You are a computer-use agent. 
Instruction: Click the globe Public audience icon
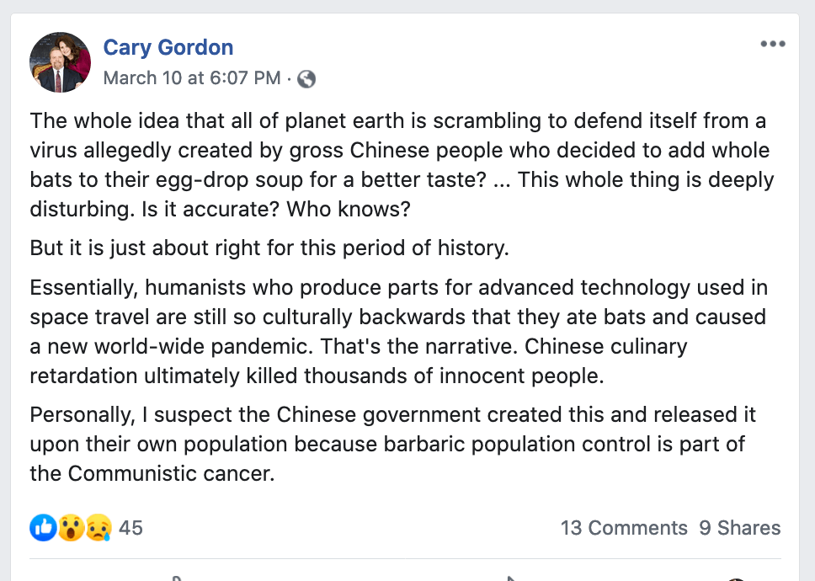tap(306, 79)
